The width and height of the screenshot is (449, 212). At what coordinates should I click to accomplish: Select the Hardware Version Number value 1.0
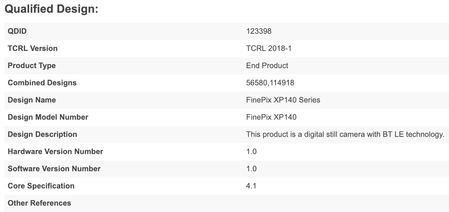[x=251, y=152]
